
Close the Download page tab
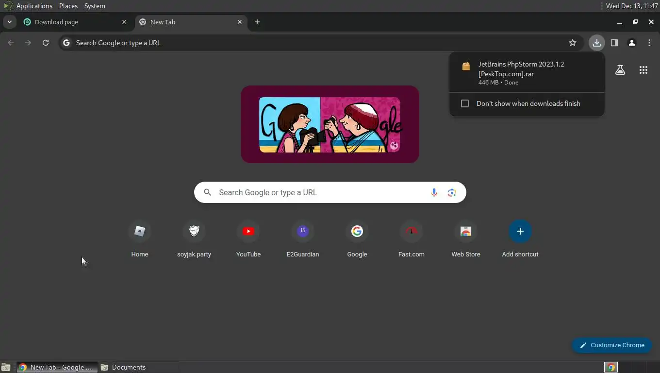pyautogui.click(x=124, y=22)
